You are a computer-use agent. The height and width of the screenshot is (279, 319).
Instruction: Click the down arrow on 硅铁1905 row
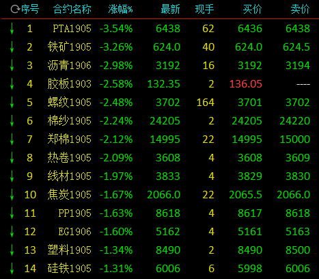point(12,269)
